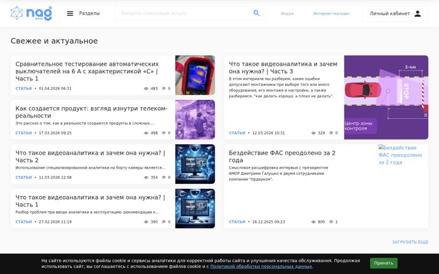Viewport: 439px width, 274px height.
Task: Click the comments icon on the 17.03.2026 article
Action: pyautogui.click(x=164, y=133)
